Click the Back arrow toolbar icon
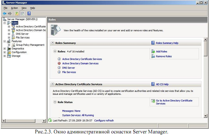This screenshot has height=136, width=213. click(5, 14)
